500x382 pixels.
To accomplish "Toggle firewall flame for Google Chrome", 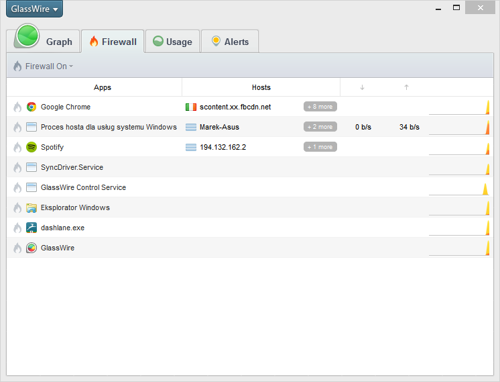I will [17, 107].
